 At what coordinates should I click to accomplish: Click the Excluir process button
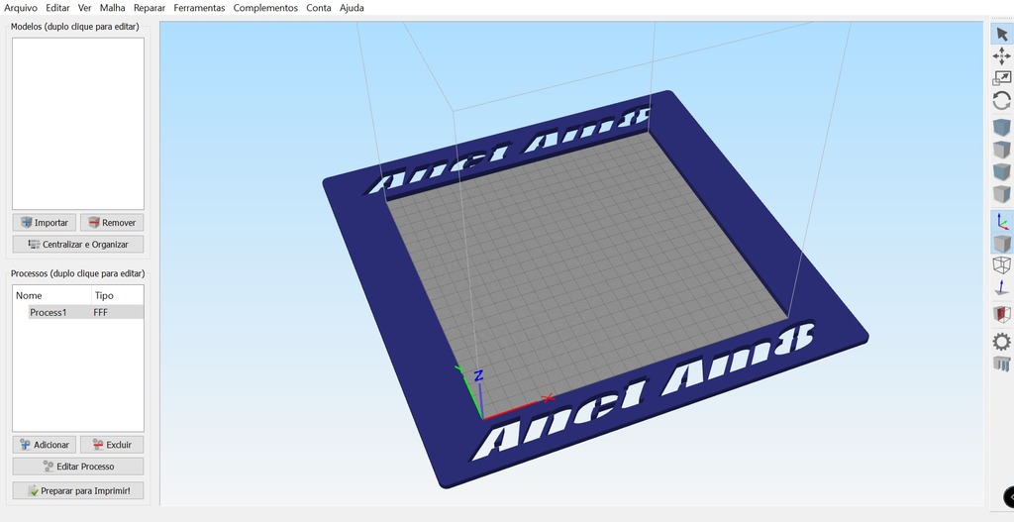click(112, 445)
